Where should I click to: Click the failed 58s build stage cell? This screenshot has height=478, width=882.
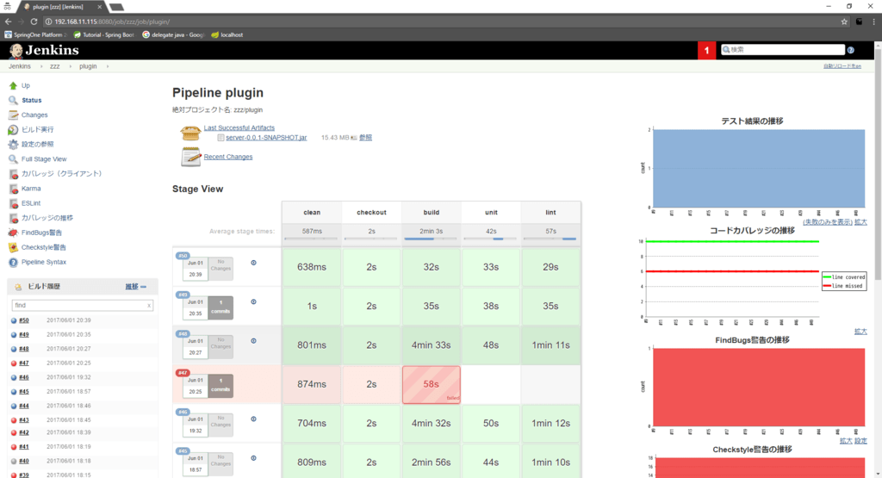click(x=431, y=384)
